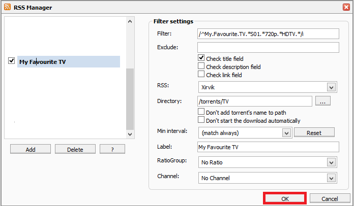Click the scroll down arrow in filter list
Image resolution: width=354 pixels, height=206 pixels.
pyautogui.click(x=130, y=134)
